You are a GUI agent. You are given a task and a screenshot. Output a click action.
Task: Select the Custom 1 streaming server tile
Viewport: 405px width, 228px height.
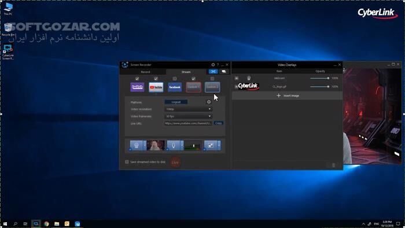193,87
